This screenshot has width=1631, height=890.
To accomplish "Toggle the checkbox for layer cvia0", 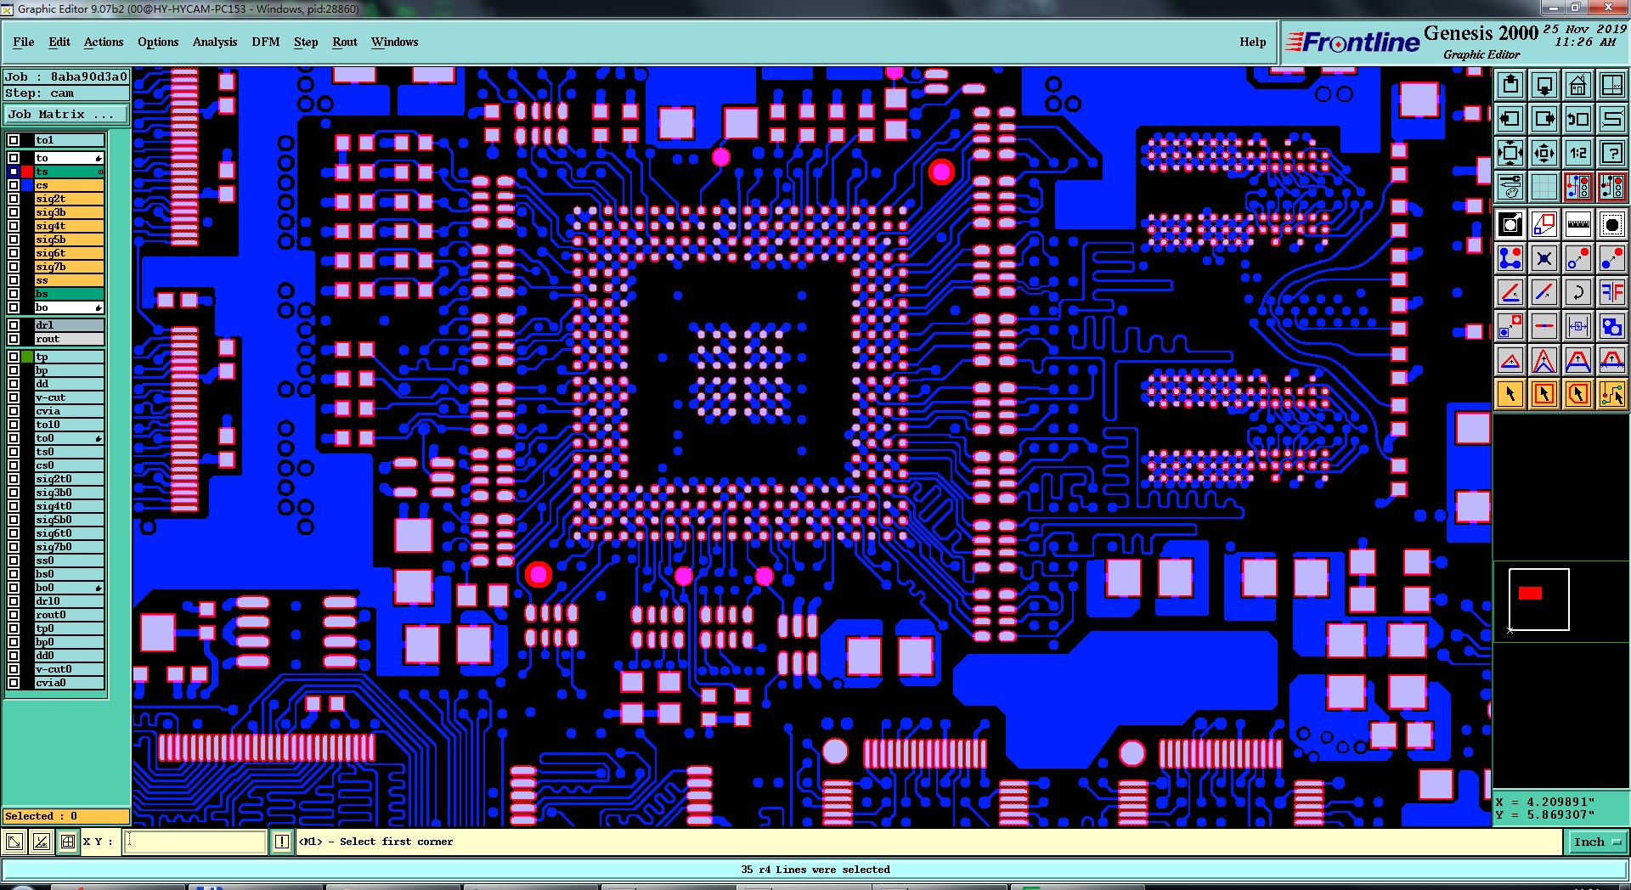I will 14,683.
